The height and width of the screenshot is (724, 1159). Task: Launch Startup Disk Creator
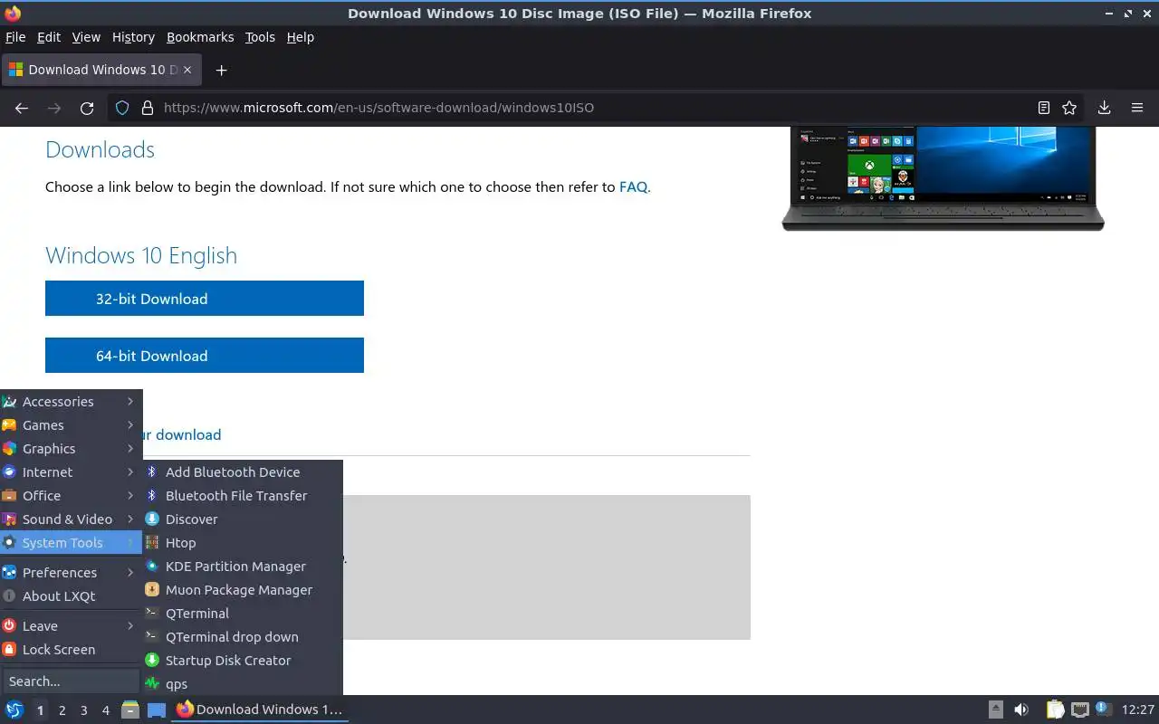[x=243, y=660]
